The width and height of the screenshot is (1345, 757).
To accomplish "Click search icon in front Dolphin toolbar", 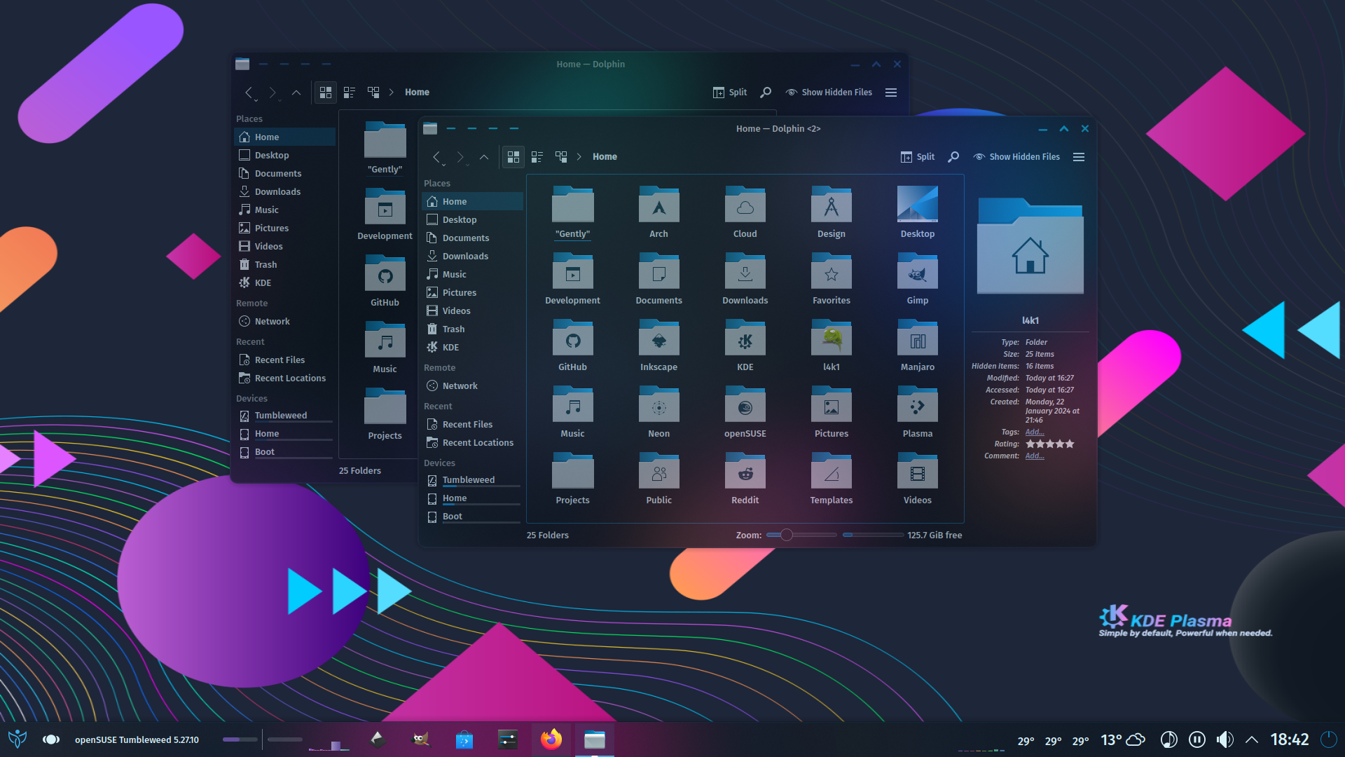I will pos(953,157).
